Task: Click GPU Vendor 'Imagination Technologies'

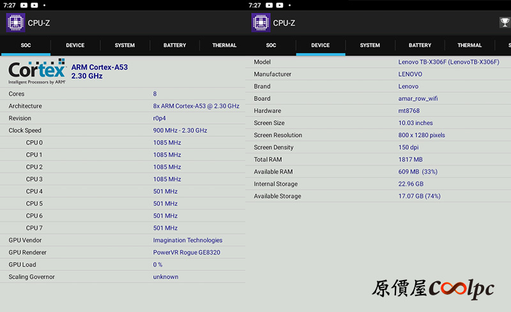Action: 188,240
